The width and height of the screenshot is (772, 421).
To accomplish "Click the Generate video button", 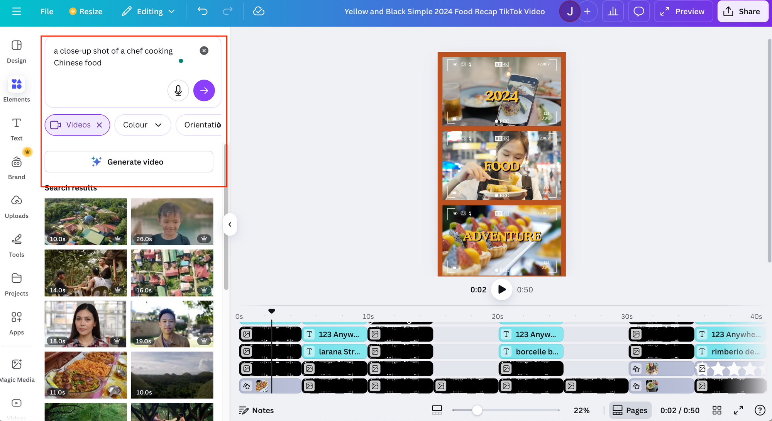I will (129, 162).
